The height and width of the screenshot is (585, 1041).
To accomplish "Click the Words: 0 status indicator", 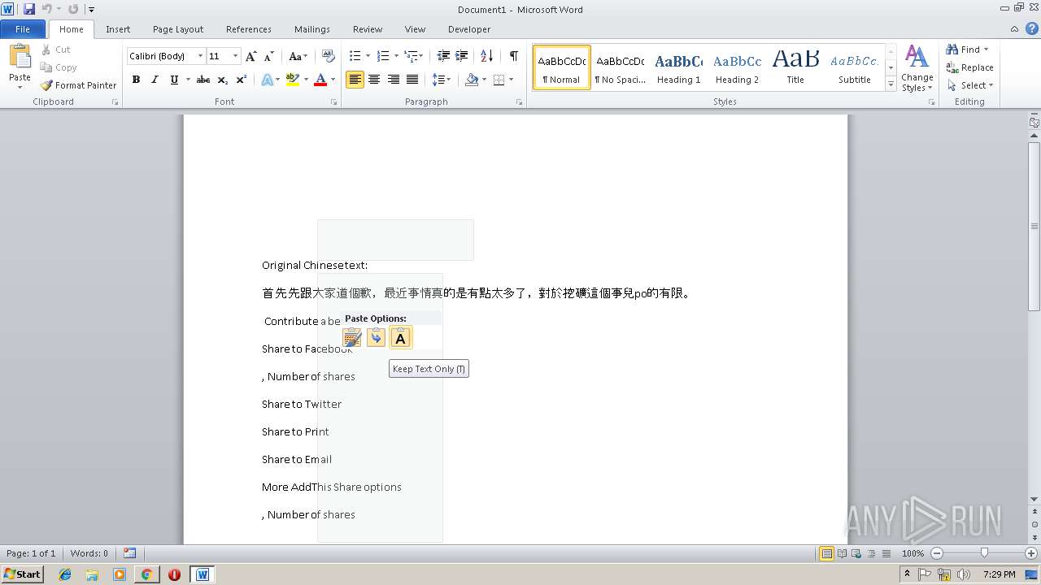I will (89, 553).
